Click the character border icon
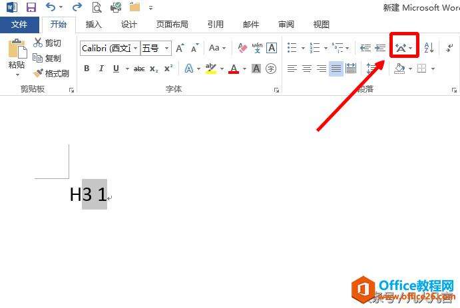This screenshot has height=308, width=460. pos(272,48)
